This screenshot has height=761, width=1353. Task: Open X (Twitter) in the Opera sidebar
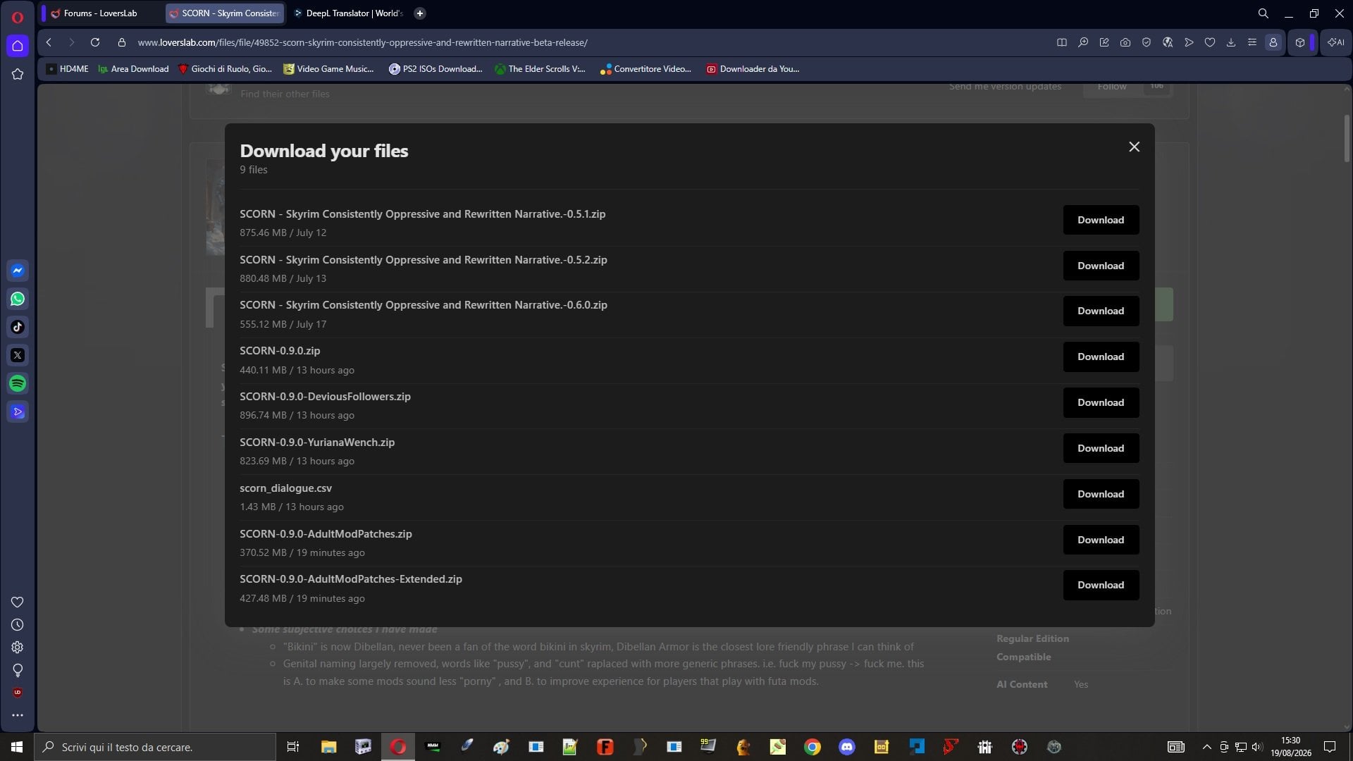18,355
